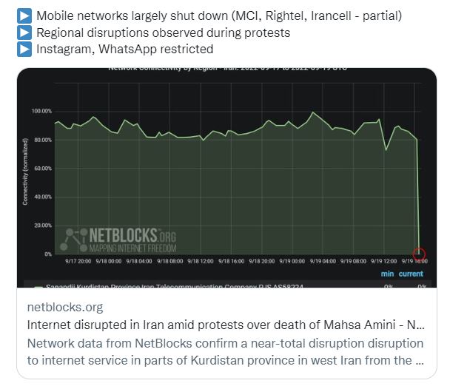Open the netblocks.org domain link
This screenshot has width=450, height=386.
click(65, 307)
